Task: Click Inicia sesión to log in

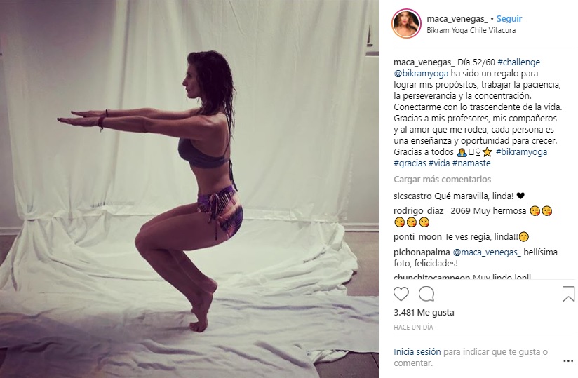Action: click(417, 352)
